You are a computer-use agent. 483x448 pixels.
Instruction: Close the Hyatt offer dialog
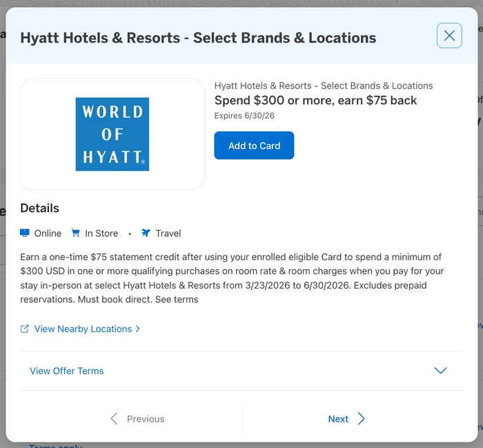[449, 35]
